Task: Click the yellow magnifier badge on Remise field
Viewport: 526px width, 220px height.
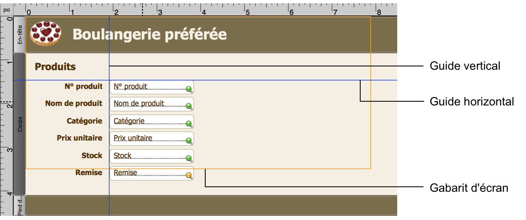Action: tap(189, 175)
